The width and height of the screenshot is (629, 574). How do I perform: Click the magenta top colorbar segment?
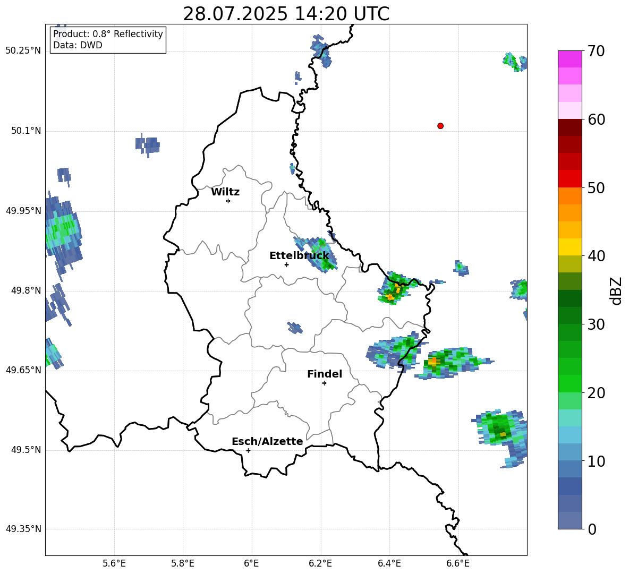[x=569, y=59]
